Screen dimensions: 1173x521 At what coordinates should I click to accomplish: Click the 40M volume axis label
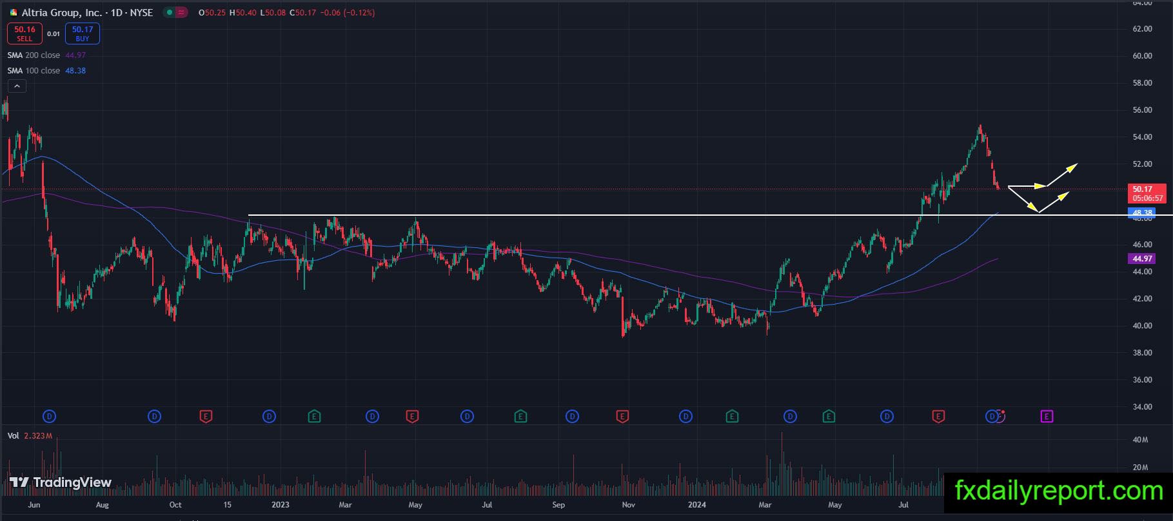point(1140,440)
